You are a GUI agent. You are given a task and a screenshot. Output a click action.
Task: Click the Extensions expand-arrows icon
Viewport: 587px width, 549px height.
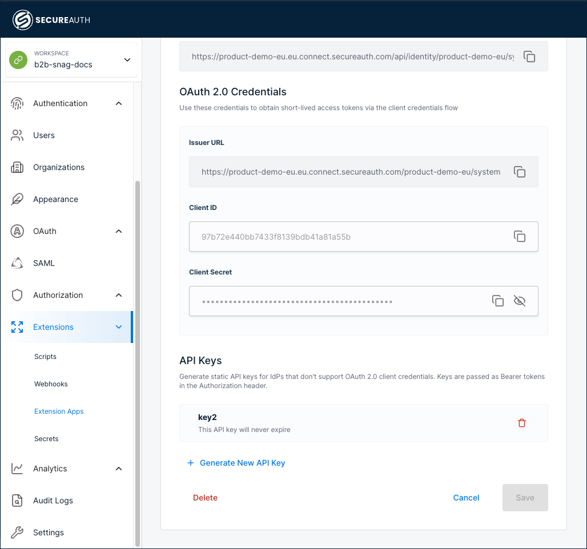click(x=17, y=327)
